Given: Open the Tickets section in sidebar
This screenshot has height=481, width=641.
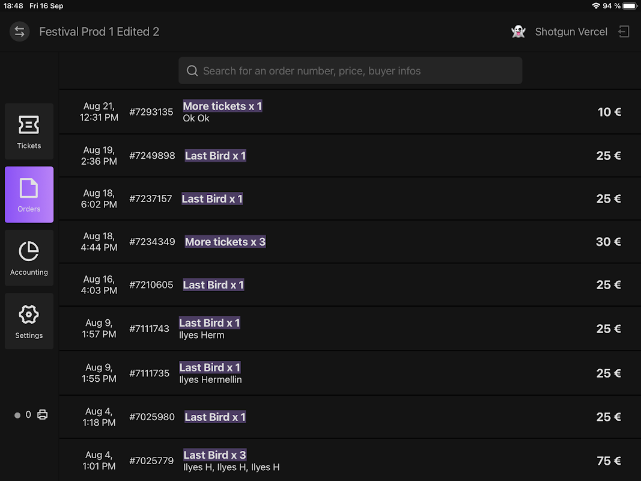Looking at the screenshot, I should pyautogui.click(x=29, y=131).
